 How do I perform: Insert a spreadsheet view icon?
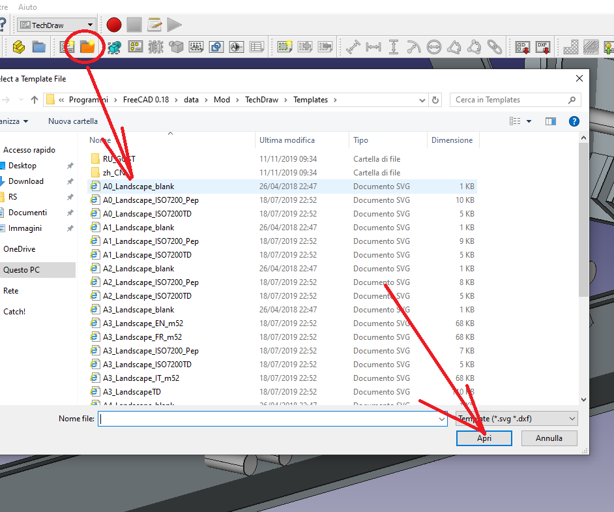coord(257,48)
